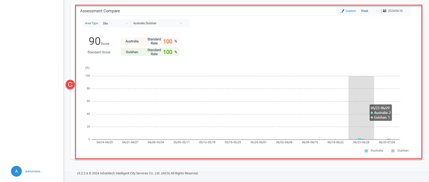Click the Administra... user name link

click(x=34, y=172)
